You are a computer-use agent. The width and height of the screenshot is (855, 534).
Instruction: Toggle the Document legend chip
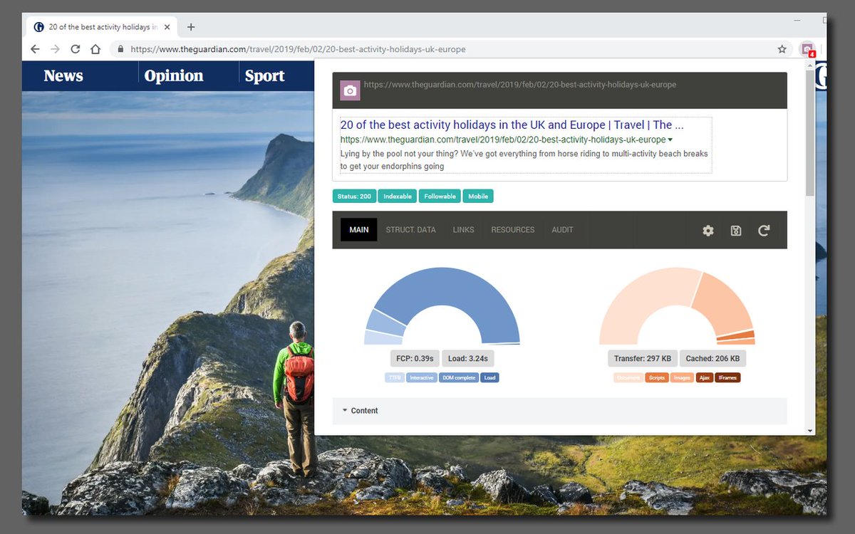(x=628, y=377)
